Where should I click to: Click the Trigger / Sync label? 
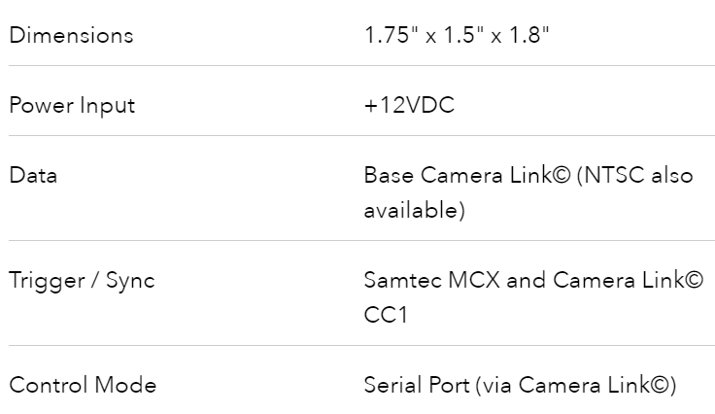(x=82, y=281)
